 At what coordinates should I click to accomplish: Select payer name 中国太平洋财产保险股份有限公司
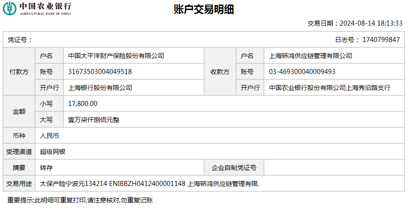click(116, 56)
